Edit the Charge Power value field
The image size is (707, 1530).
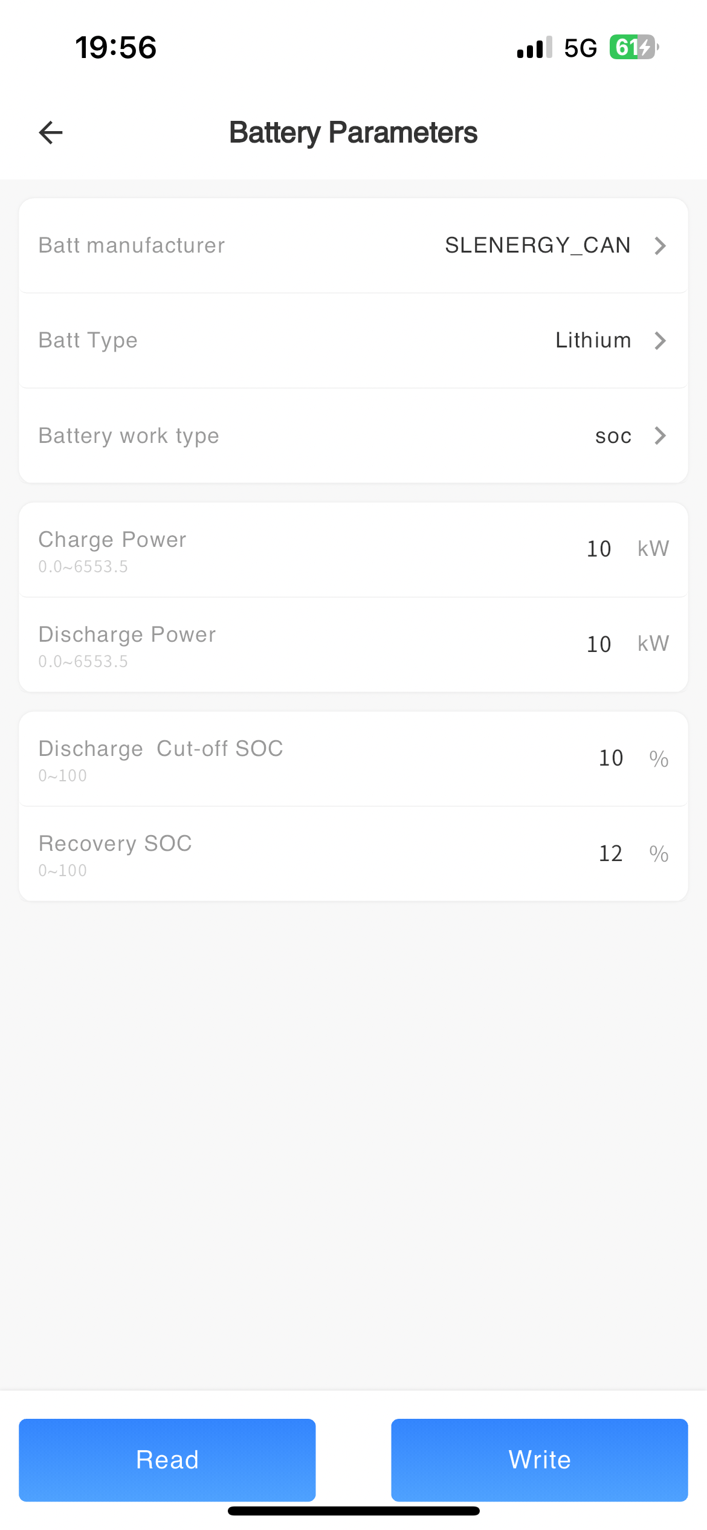pyautogui.click(x=599, y=549)
